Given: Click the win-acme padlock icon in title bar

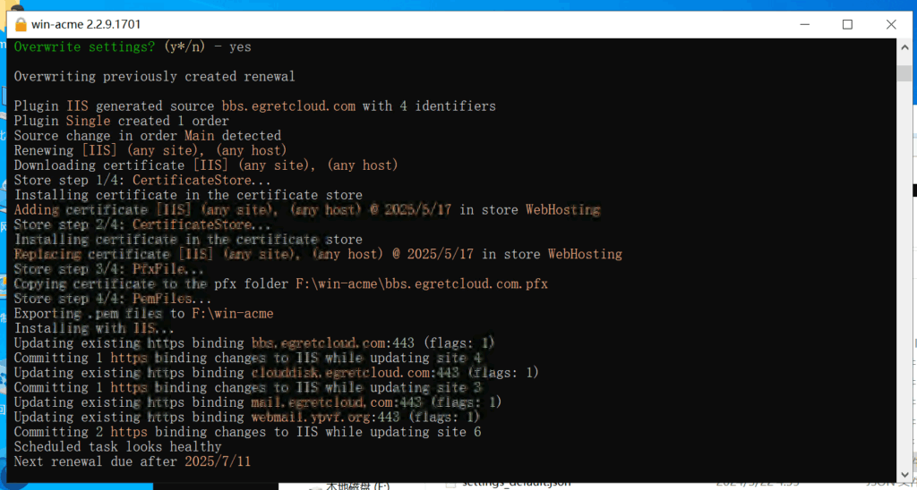Looking at the screenshot, I should point(21,24).
